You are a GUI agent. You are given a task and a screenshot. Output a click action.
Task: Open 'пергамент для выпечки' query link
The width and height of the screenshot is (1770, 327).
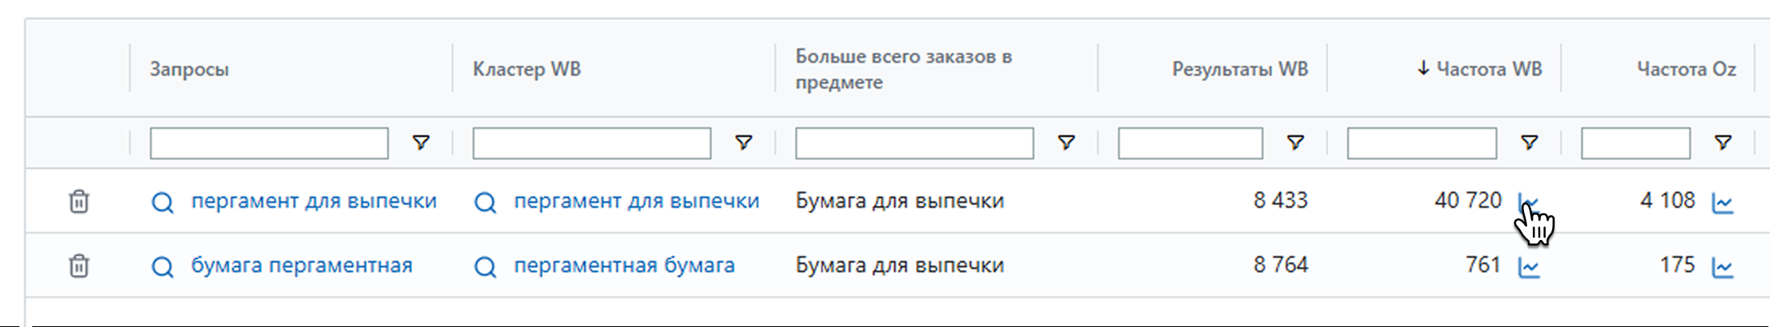click(314, 201)
